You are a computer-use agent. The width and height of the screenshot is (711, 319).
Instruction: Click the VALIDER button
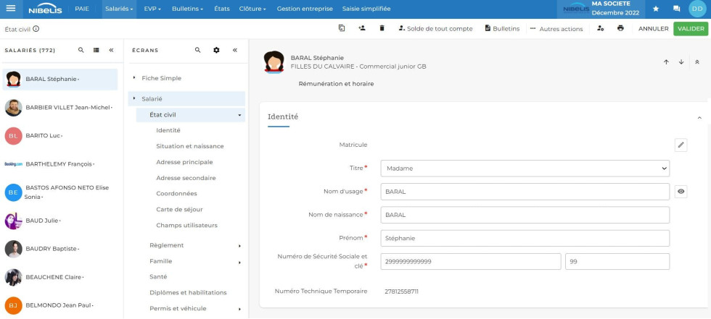coord(691,29)
